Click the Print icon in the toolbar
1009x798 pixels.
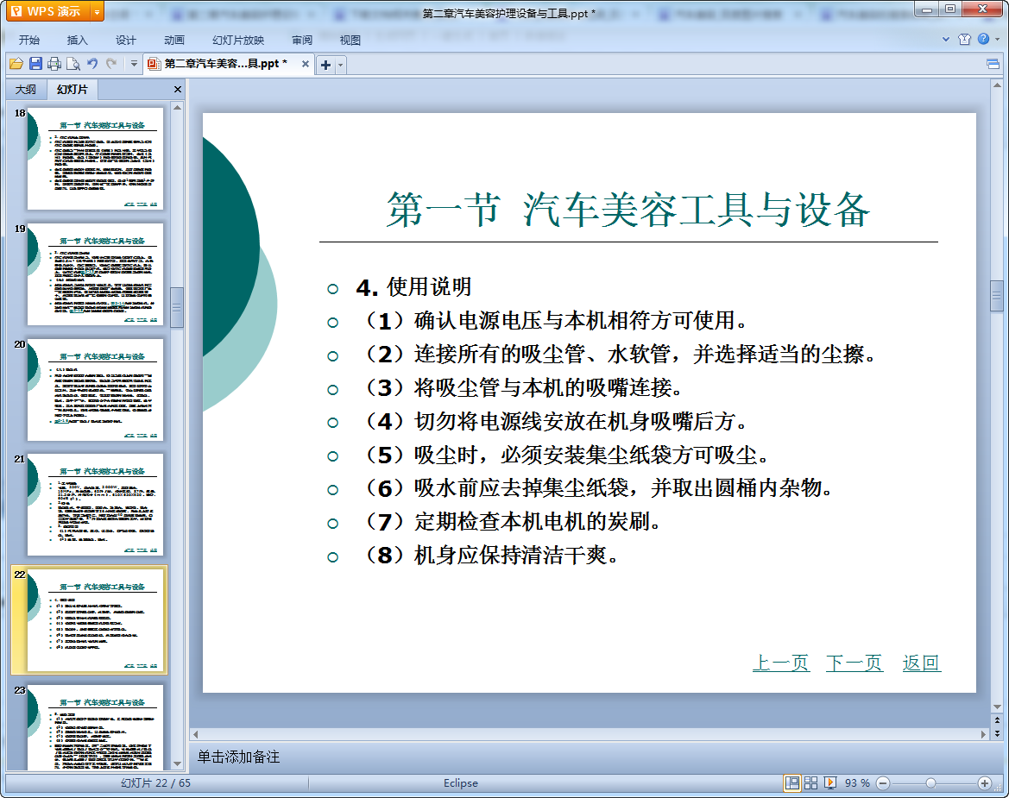click(54, 64)
